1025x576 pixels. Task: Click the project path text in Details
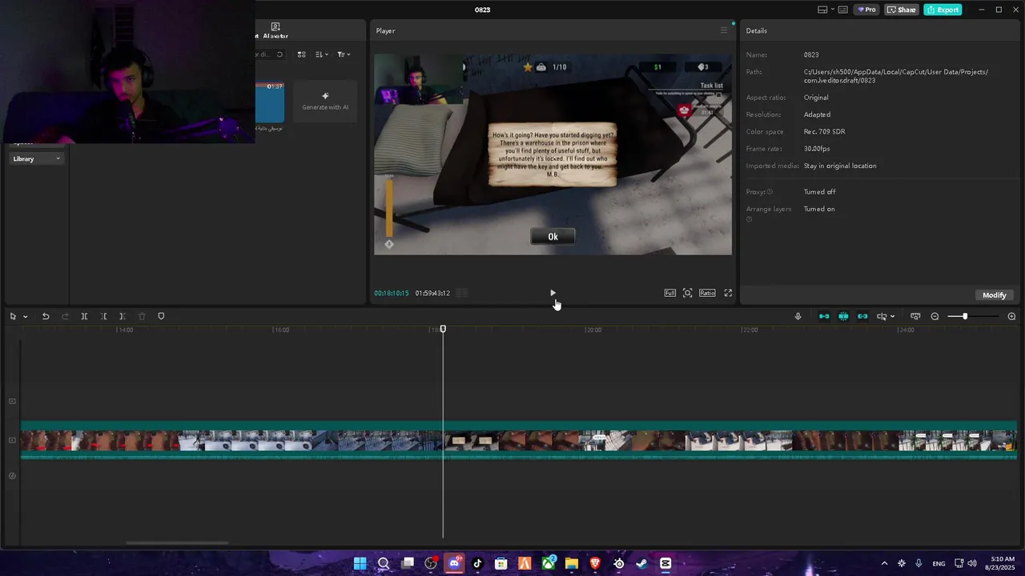(x=896, y=76)
